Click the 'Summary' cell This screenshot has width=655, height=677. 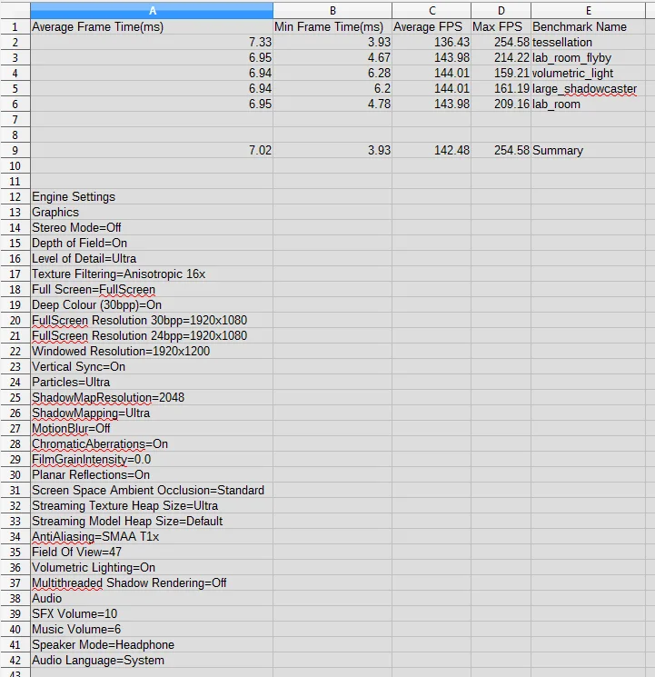coord(588,150)
